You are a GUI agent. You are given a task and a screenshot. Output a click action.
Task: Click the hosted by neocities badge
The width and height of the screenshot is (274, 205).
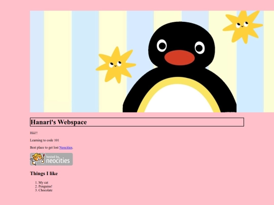coord(51,159)
